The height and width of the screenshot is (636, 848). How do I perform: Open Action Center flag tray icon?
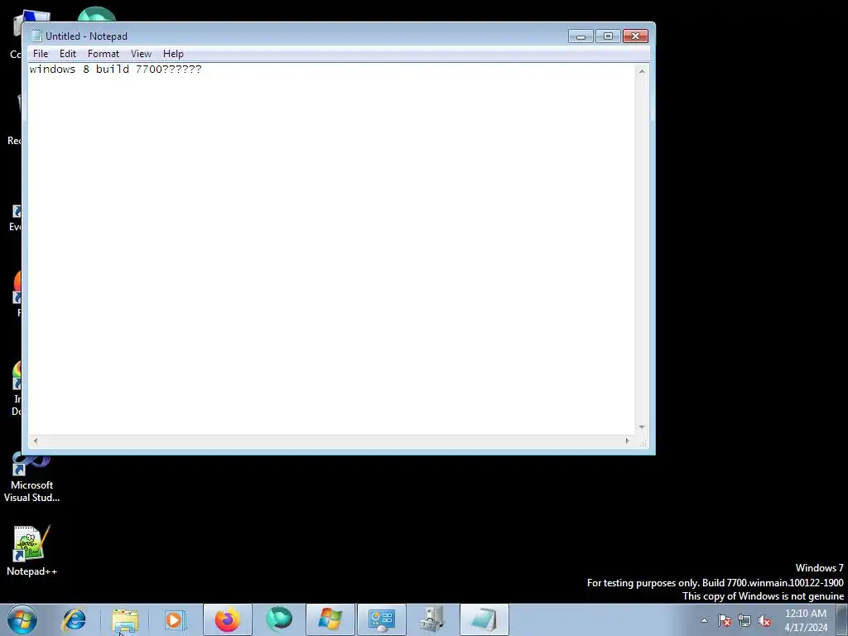click(x=725, y=620)
